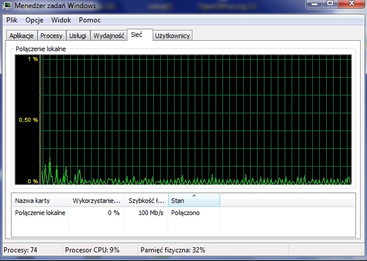Click the Procesor CPU: 9% status entry

coord(100,250)
